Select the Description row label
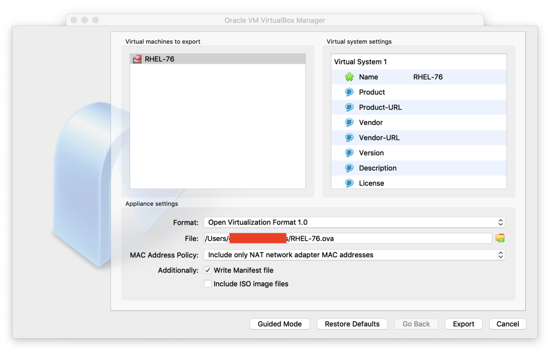Image resolution: width=550 pixels, height=353 pixels. click(378, 168)
